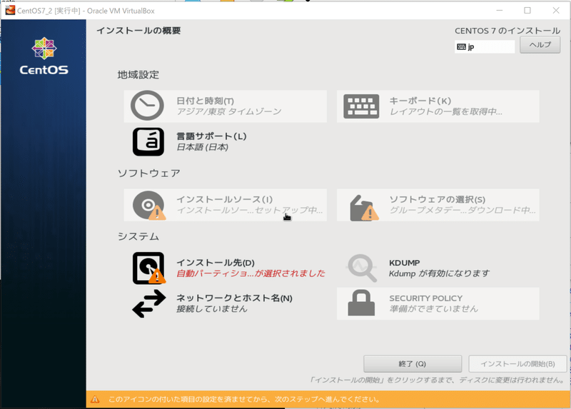Click orange warning message bar text
Viewport: 571px width, 409px height.
(x=244, y=400)
